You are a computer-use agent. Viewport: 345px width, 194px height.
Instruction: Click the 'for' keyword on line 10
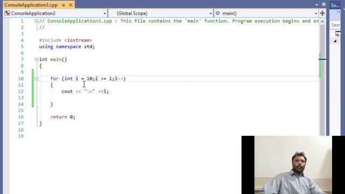(54, 79)
